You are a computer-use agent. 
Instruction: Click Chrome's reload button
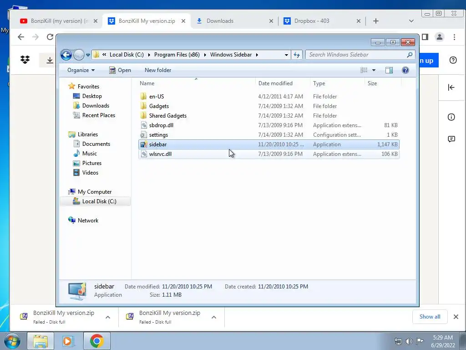(x=50, y=37)
